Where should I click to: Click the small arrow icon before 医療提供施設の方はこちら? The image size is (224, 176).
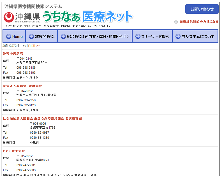point(176,22)
